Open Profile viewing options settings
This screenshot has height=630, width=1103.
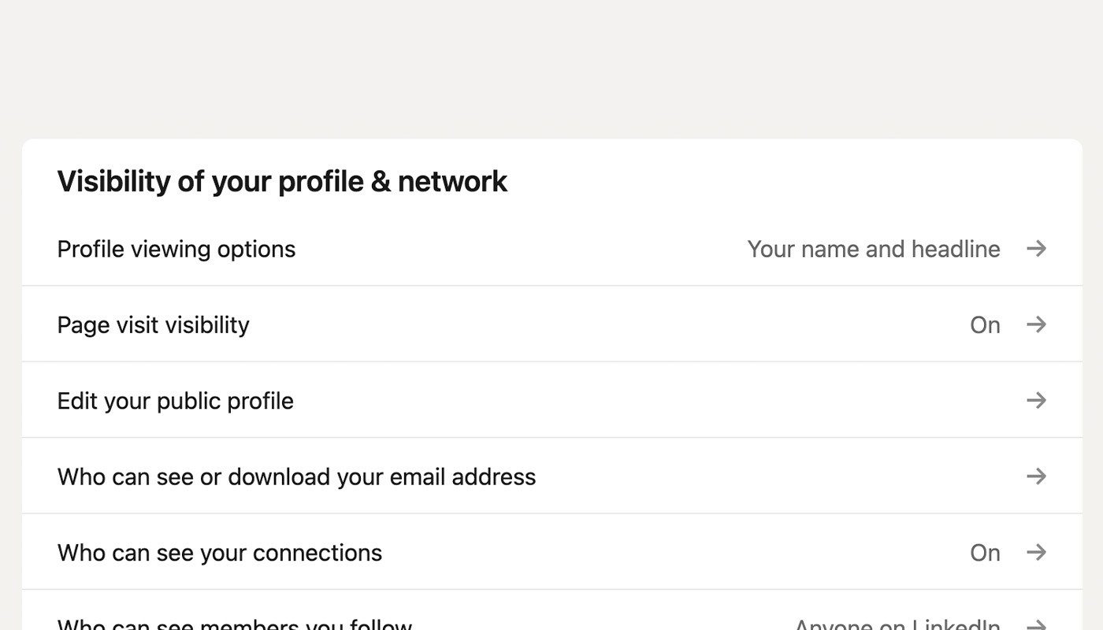click(176, 248)
